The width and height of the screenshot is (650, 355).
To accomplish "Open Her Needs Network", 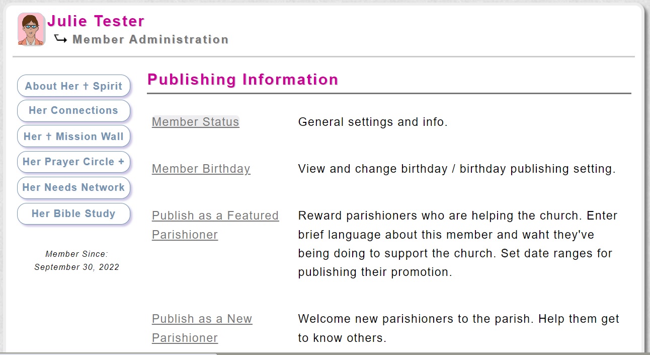I will (73, 187).
